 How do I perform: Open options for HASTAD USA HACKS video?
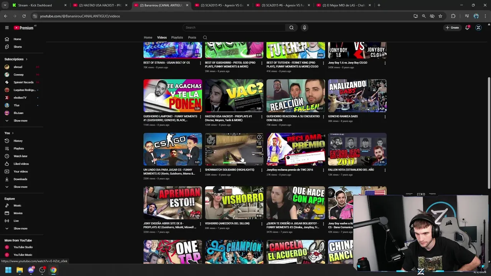262,117
